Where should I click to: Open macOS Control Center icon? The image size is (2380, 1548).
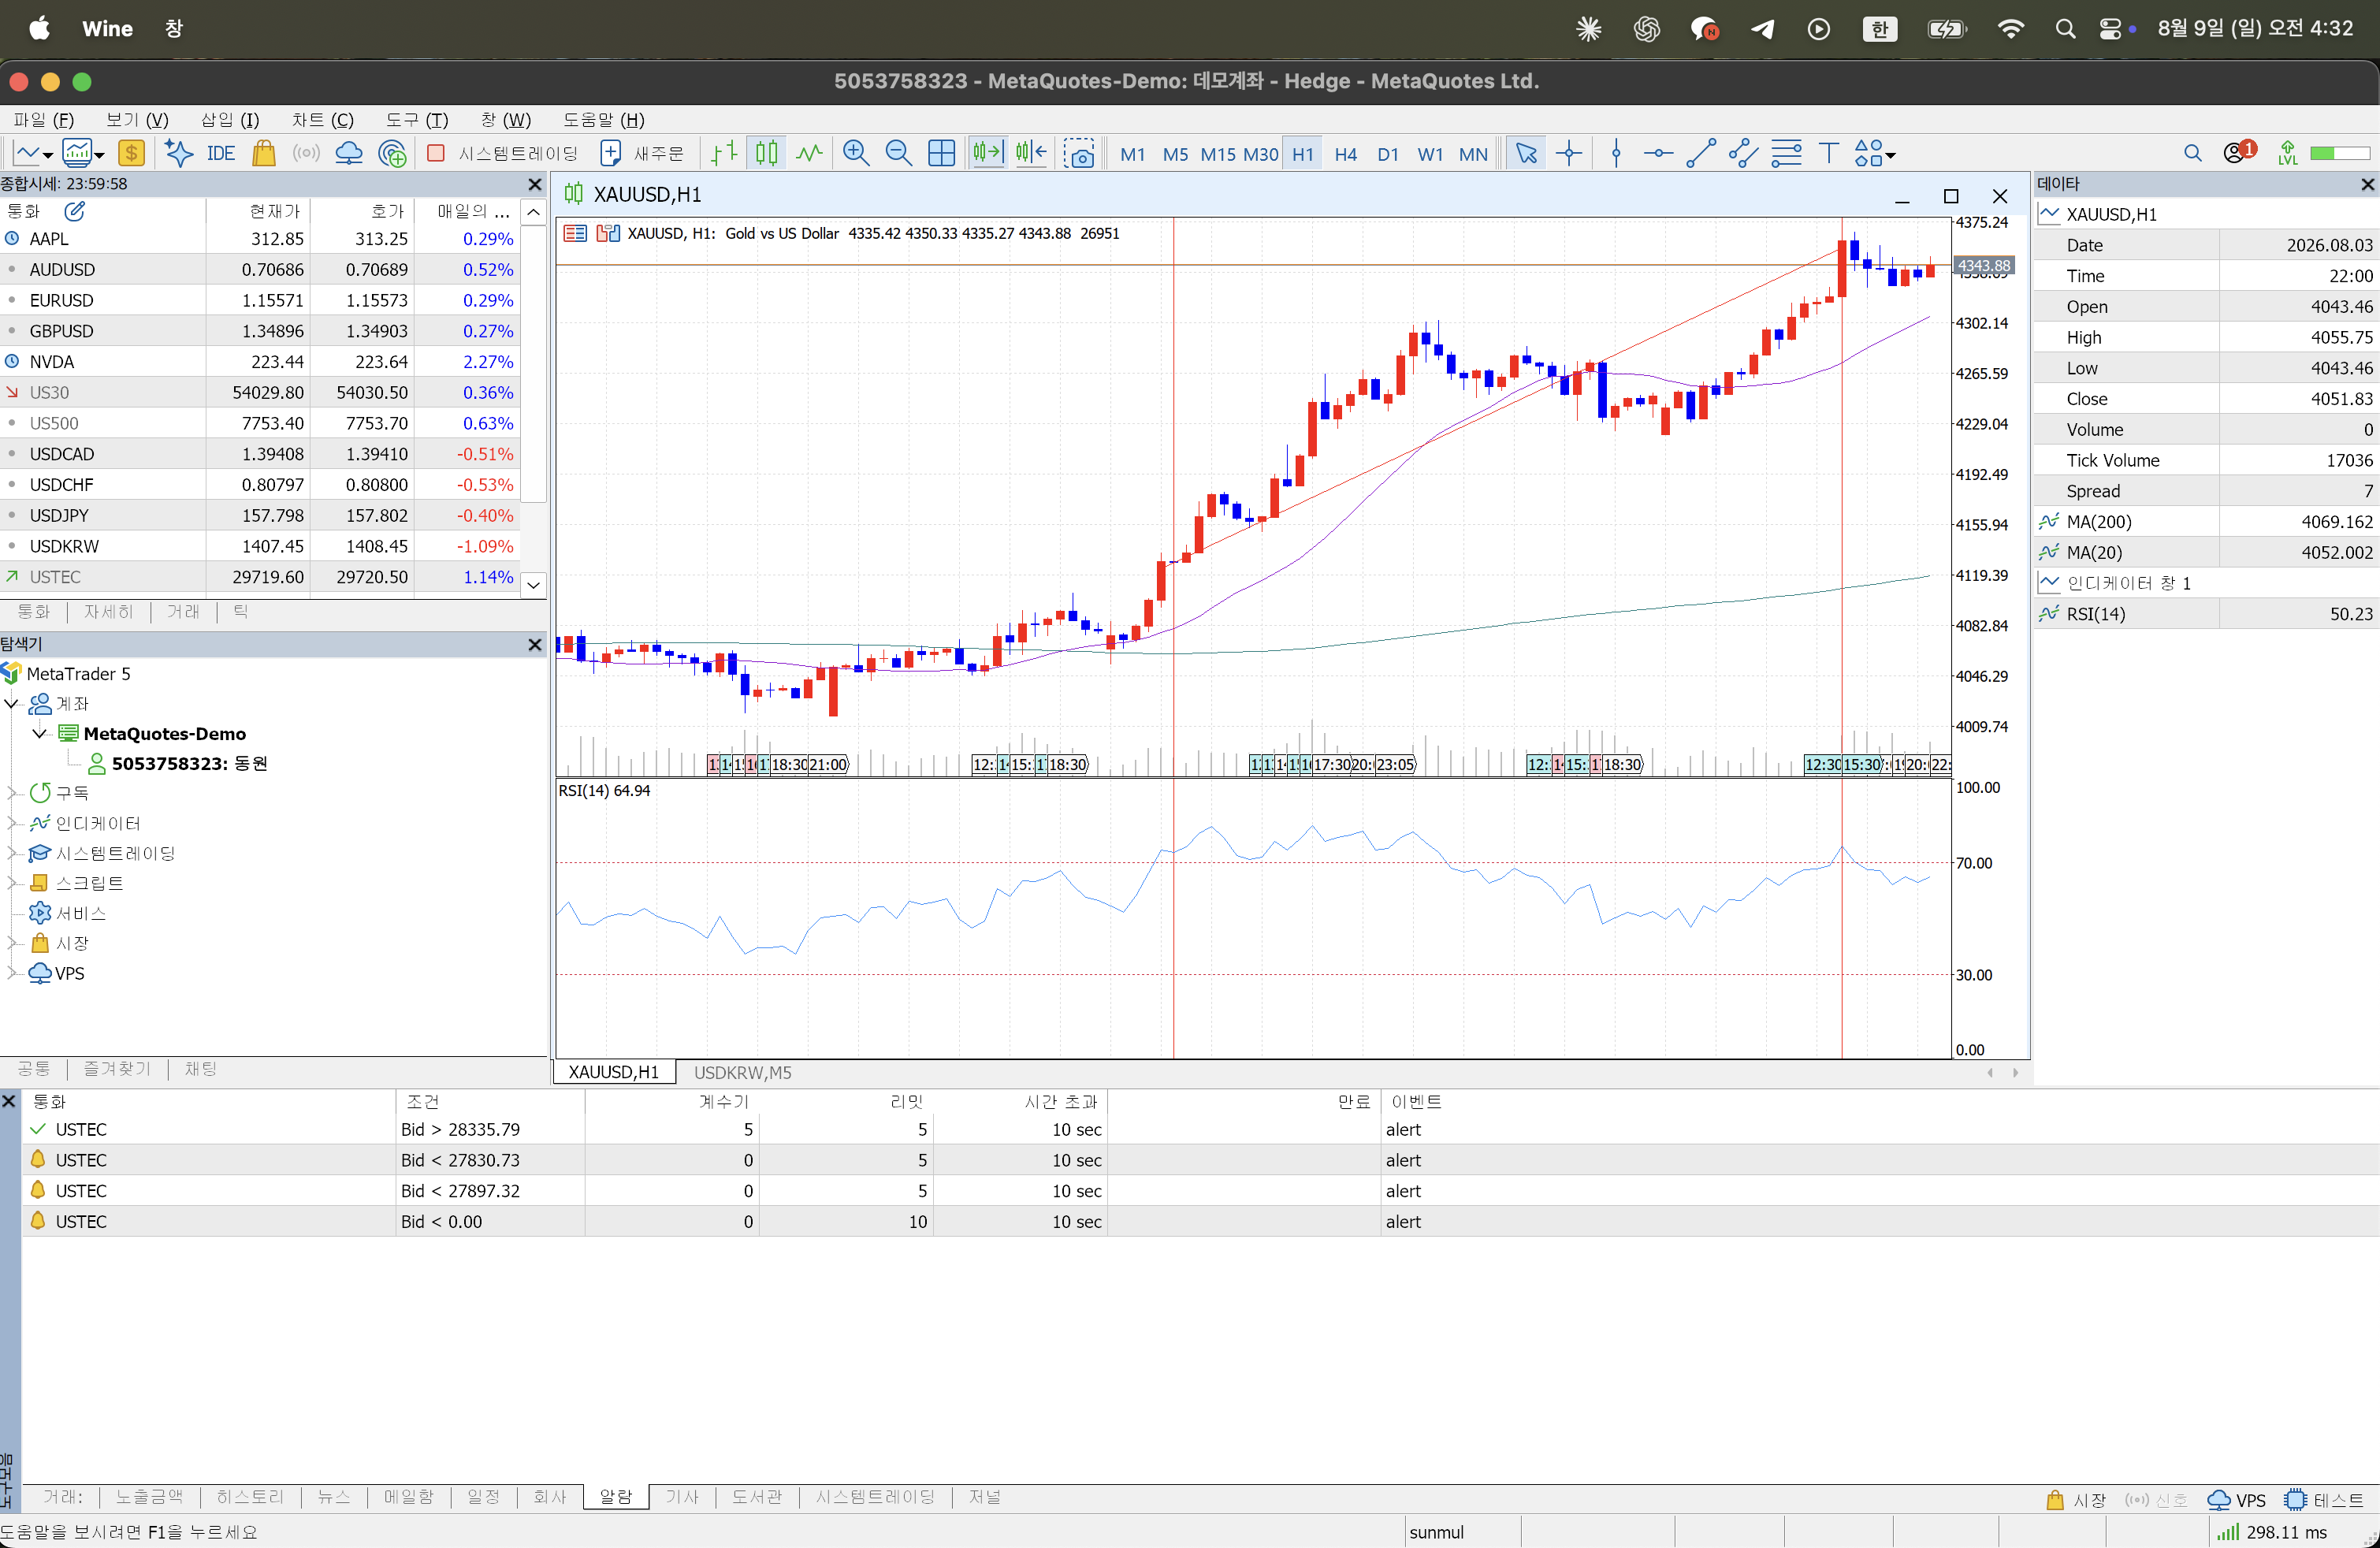2110,28
